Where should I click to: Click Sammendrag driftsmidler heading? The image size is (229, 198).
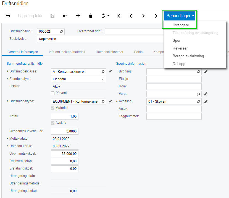(25, 64)
